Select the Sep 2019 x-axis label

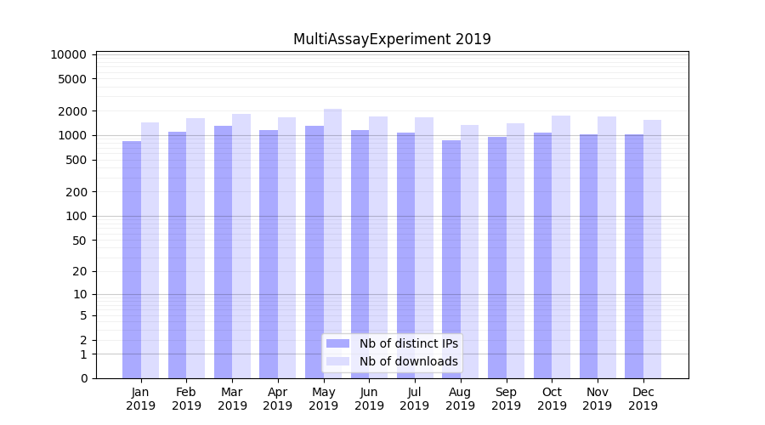(x=506, y=399)
